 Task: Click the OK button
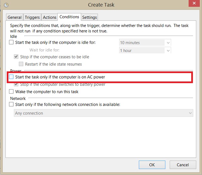(x=152, y=165)
